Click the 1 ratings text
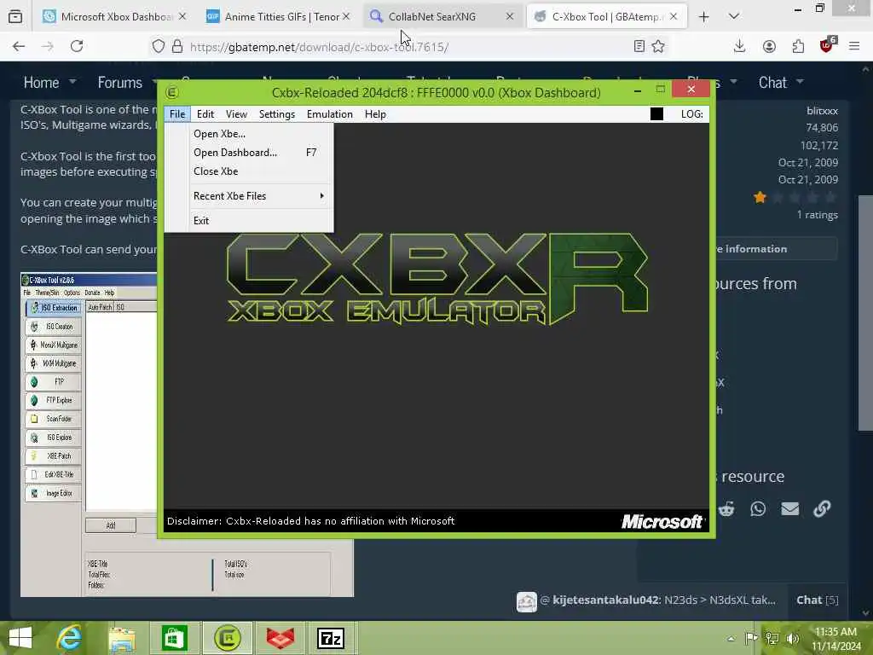This screenshot has width=873, height=655. (817, 215)
